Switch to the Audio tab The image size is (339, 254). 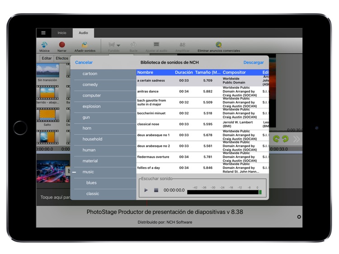tap(83, 33)
